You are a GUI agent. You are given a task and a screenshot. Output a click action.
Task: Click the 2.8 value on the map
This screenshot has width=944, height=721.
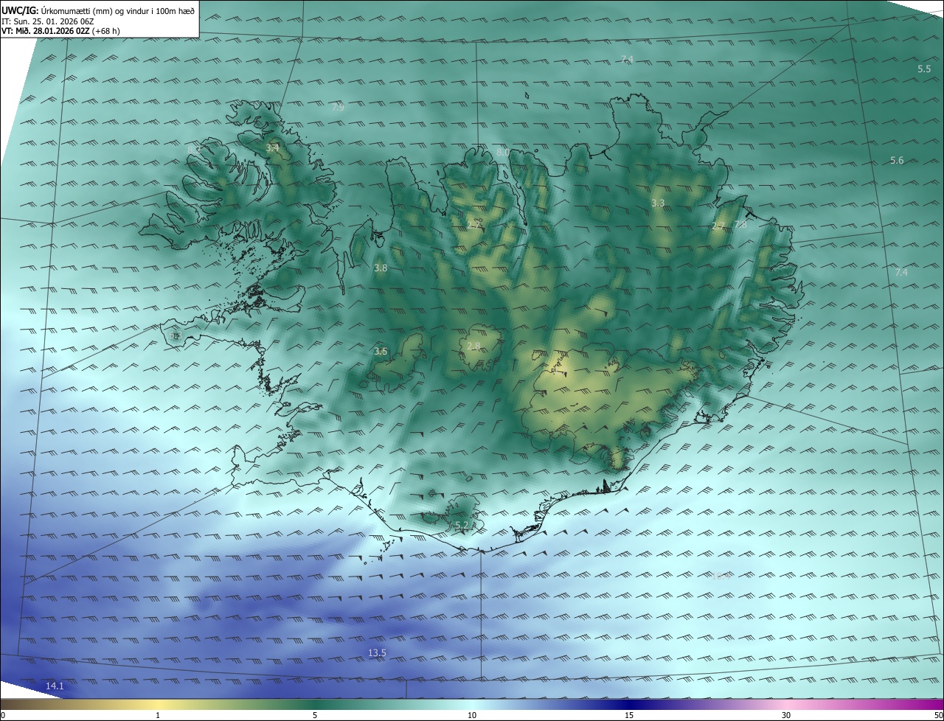click(x=473, y=346)
